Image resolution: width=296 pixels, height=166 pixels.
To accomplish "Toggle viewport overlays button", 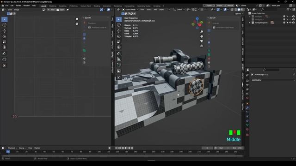I will click(225, 10).
